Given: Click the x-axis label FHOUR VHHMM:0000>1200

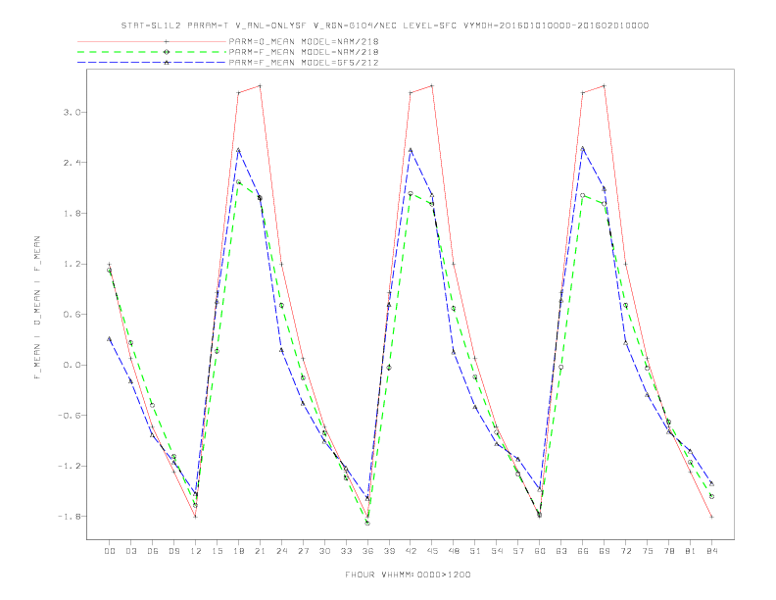Looking at the screenshot, I should point(408,575).
